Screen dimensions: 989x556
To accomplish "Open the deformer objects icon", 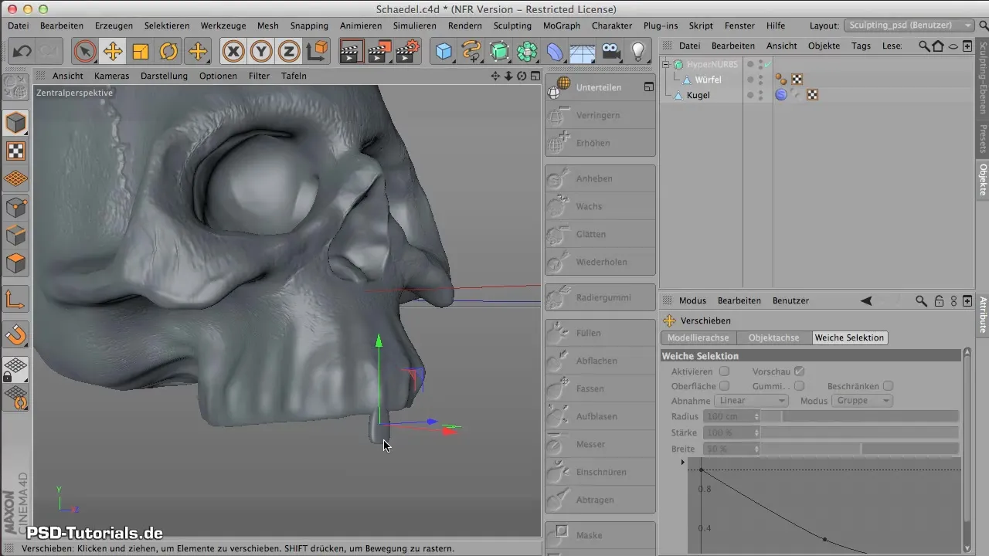I will click(x=556, y=52).
